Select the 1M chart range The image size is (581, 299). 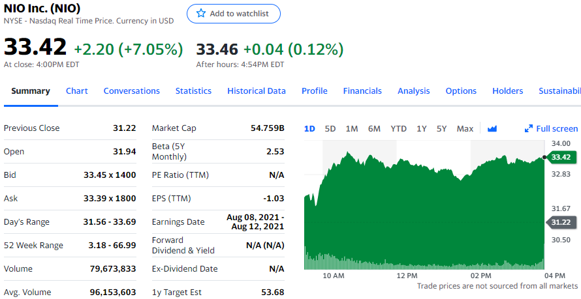coord(352,128)
